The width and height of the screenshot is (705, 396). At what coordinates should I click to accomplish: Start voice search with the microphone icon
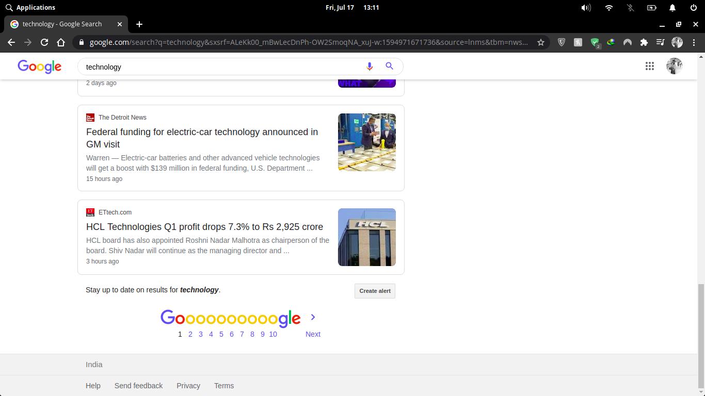tap(370, 67)
